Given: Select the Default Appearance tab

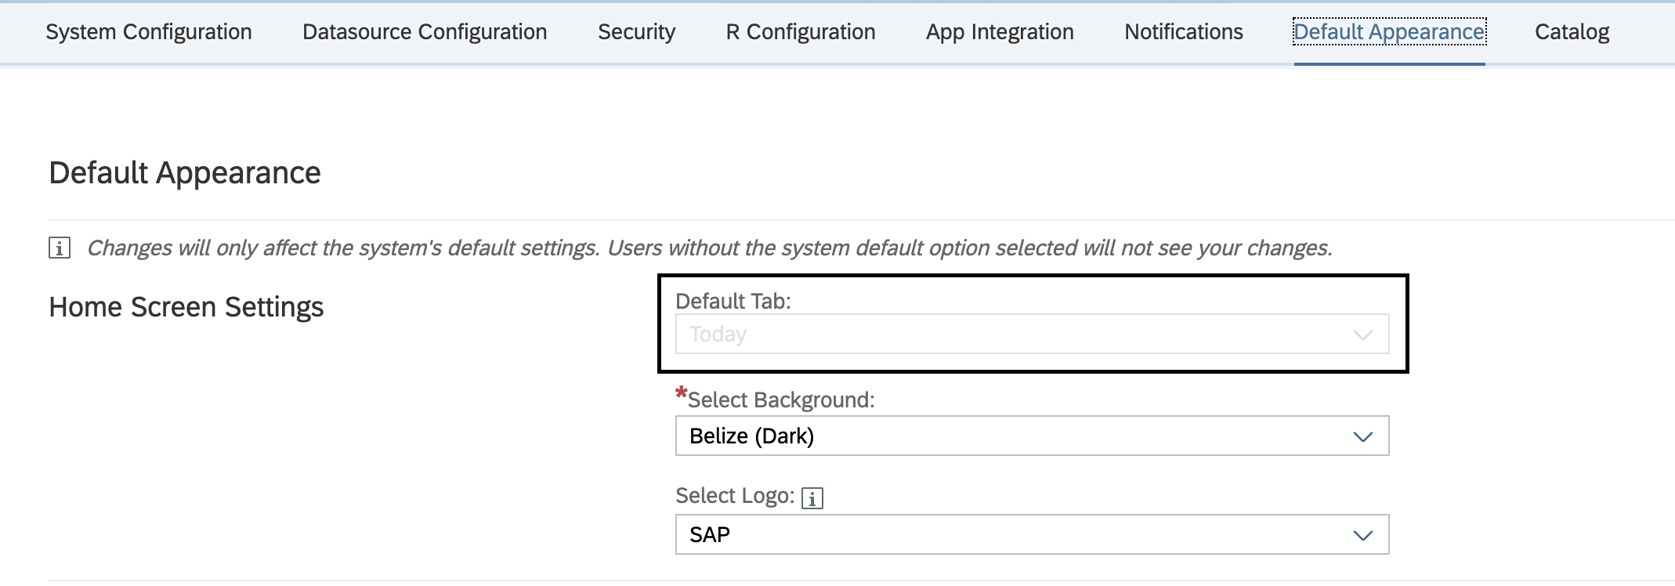Looking at the screenshot, I should click(1389, 32).
